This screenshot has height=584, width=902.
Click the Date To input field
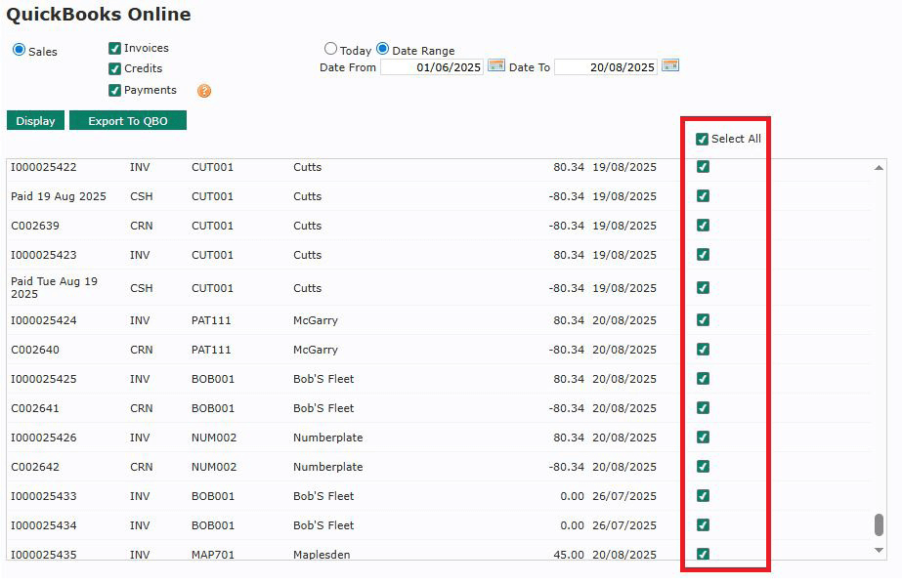(x=606, y=67)
